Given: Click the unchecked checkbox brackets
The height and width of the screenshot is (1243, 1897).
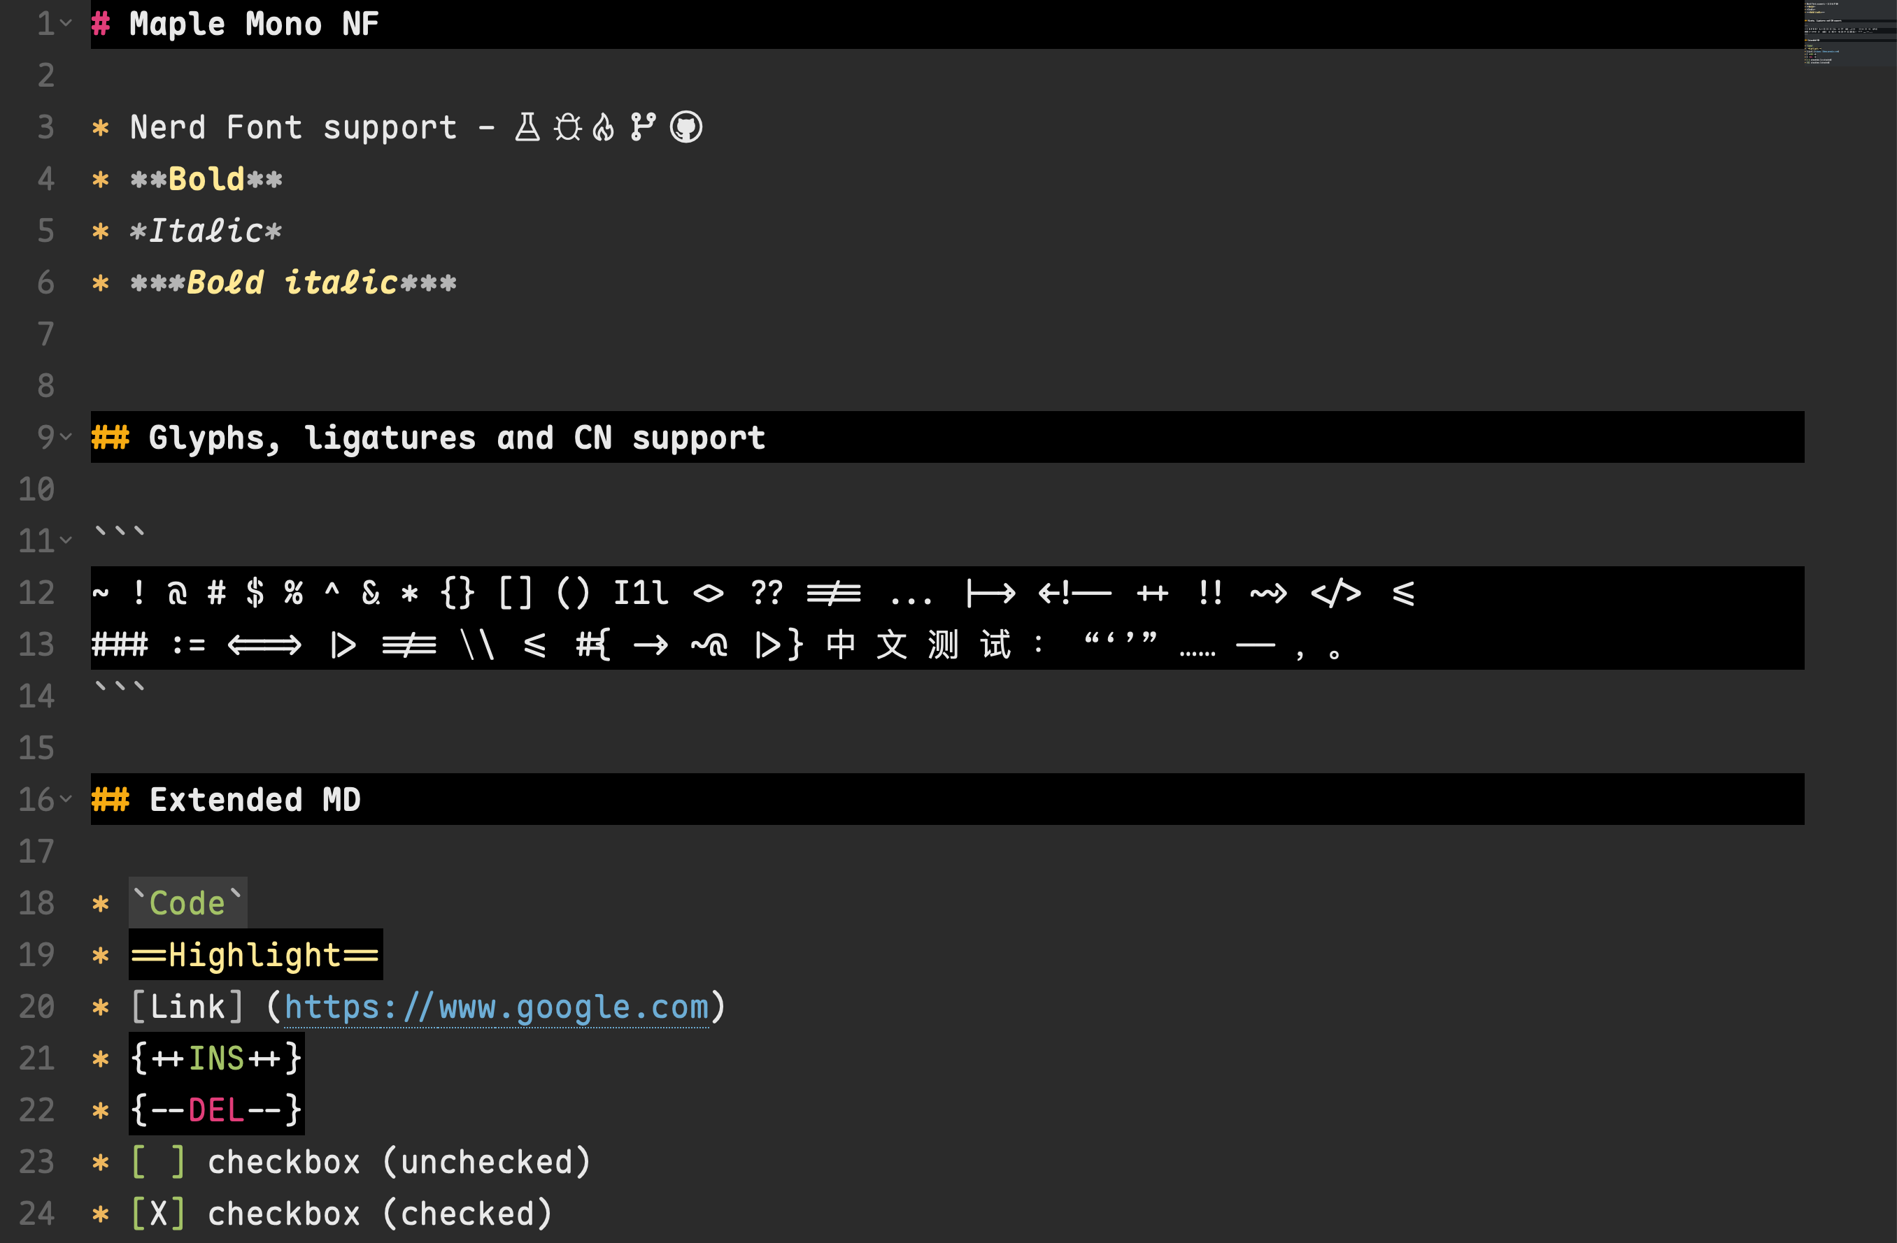Looking at the screenshot, I should pos(158,1162).
